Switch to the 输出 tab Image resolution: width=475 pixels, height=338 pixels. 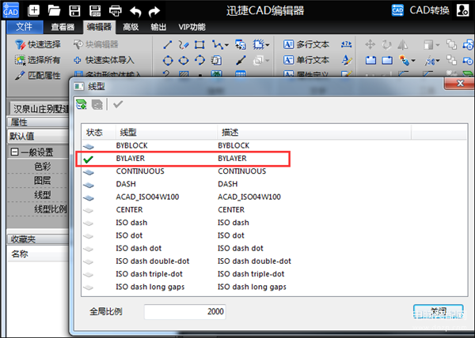(x=158, y=27)
